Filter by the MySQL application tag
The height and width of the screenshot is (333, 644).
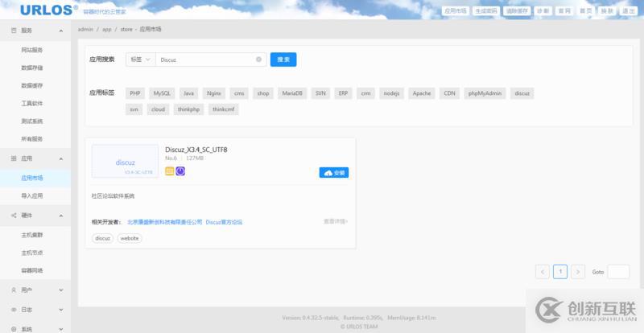tap(163, 93)
